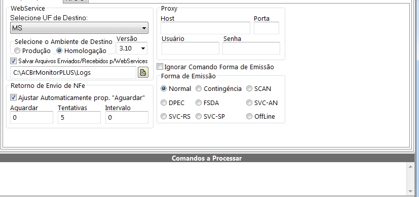Click the Proxy Senha field
This screenshot has height=197, width=419.
tap(251, 48)
